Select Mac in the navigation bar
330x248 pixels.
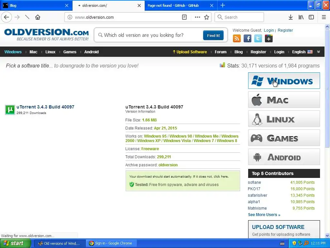coord(33,52)
